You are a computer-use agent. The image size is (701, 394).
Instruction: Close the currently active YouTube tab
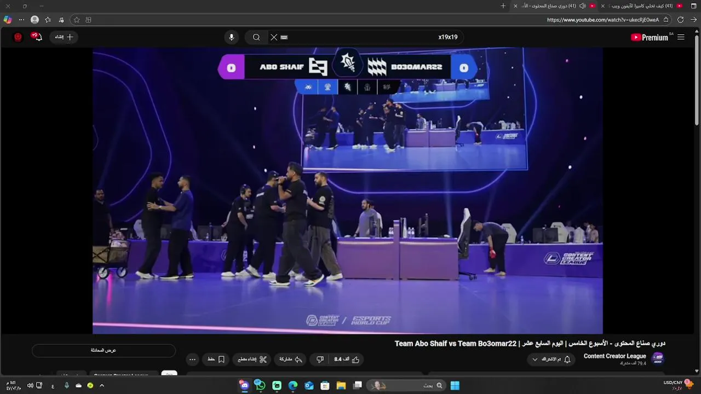tap(515, 6)
